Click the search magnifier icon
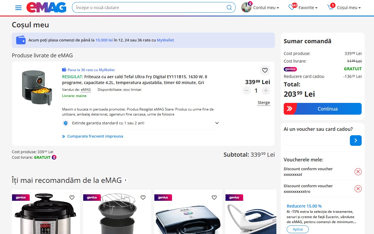Viewport: 374px width, 234px height. (229, 8)
